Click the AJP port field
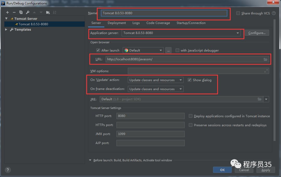This screenshot has height=177, width=281. [150, 143]
